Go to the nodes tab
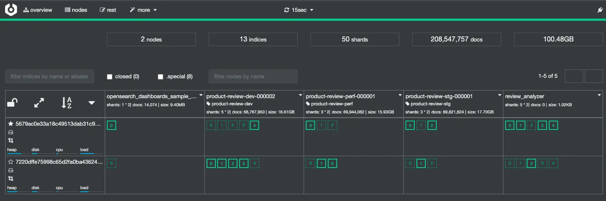The height and width of the screenshot is (201, 606). tap(76, 10)
